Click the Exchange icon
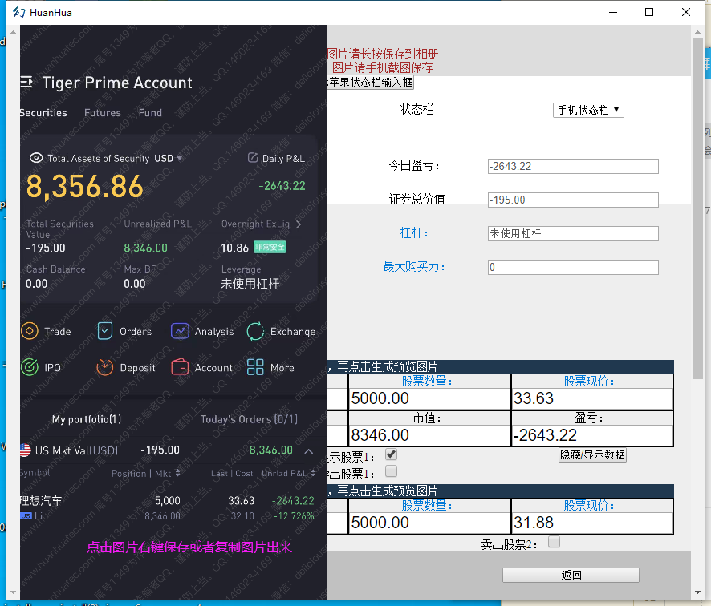The image size is (711, 606). (x=256, y=331)
